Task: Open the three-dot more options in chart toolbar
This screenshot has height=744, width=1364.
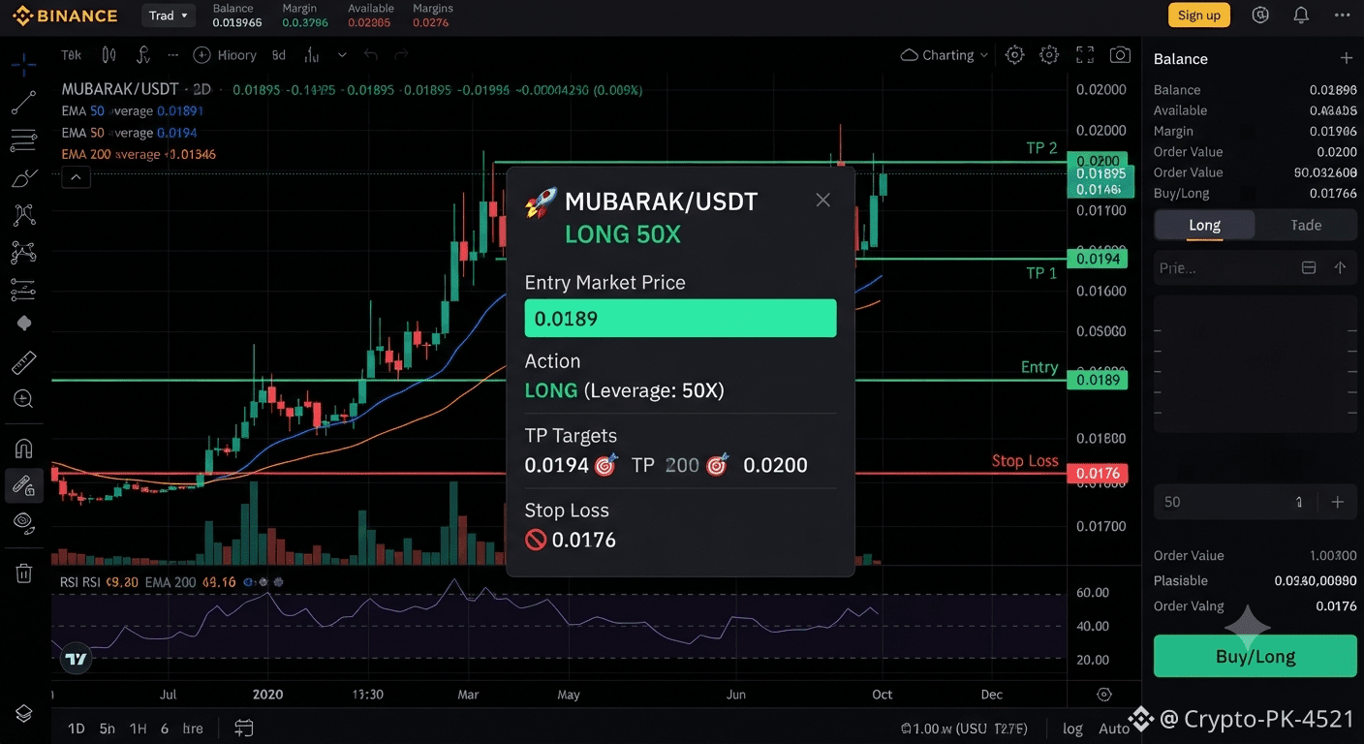Action: click(173, 55)
